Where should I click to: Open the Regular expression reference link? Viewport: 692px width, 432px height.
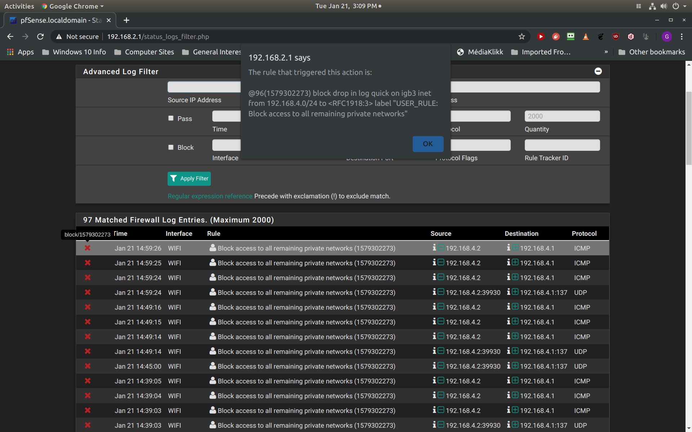coord(210,196)
